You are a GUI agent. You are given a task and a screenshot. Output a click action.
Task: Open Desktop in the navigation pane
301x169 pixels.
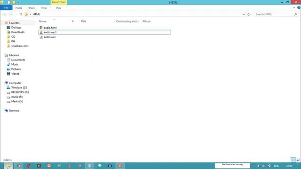pos(16,28)
